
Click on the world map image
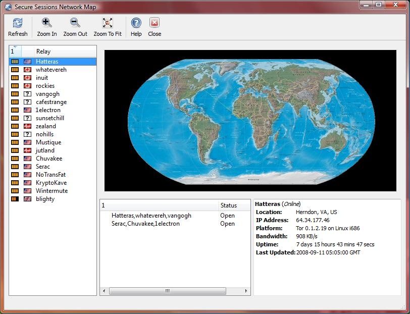coord(250,120)
